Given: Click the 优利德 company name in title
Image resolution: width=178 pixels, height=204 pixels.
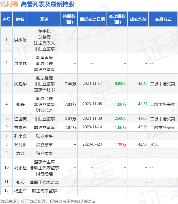Looking at the screenshot, I should click(9, 4).
